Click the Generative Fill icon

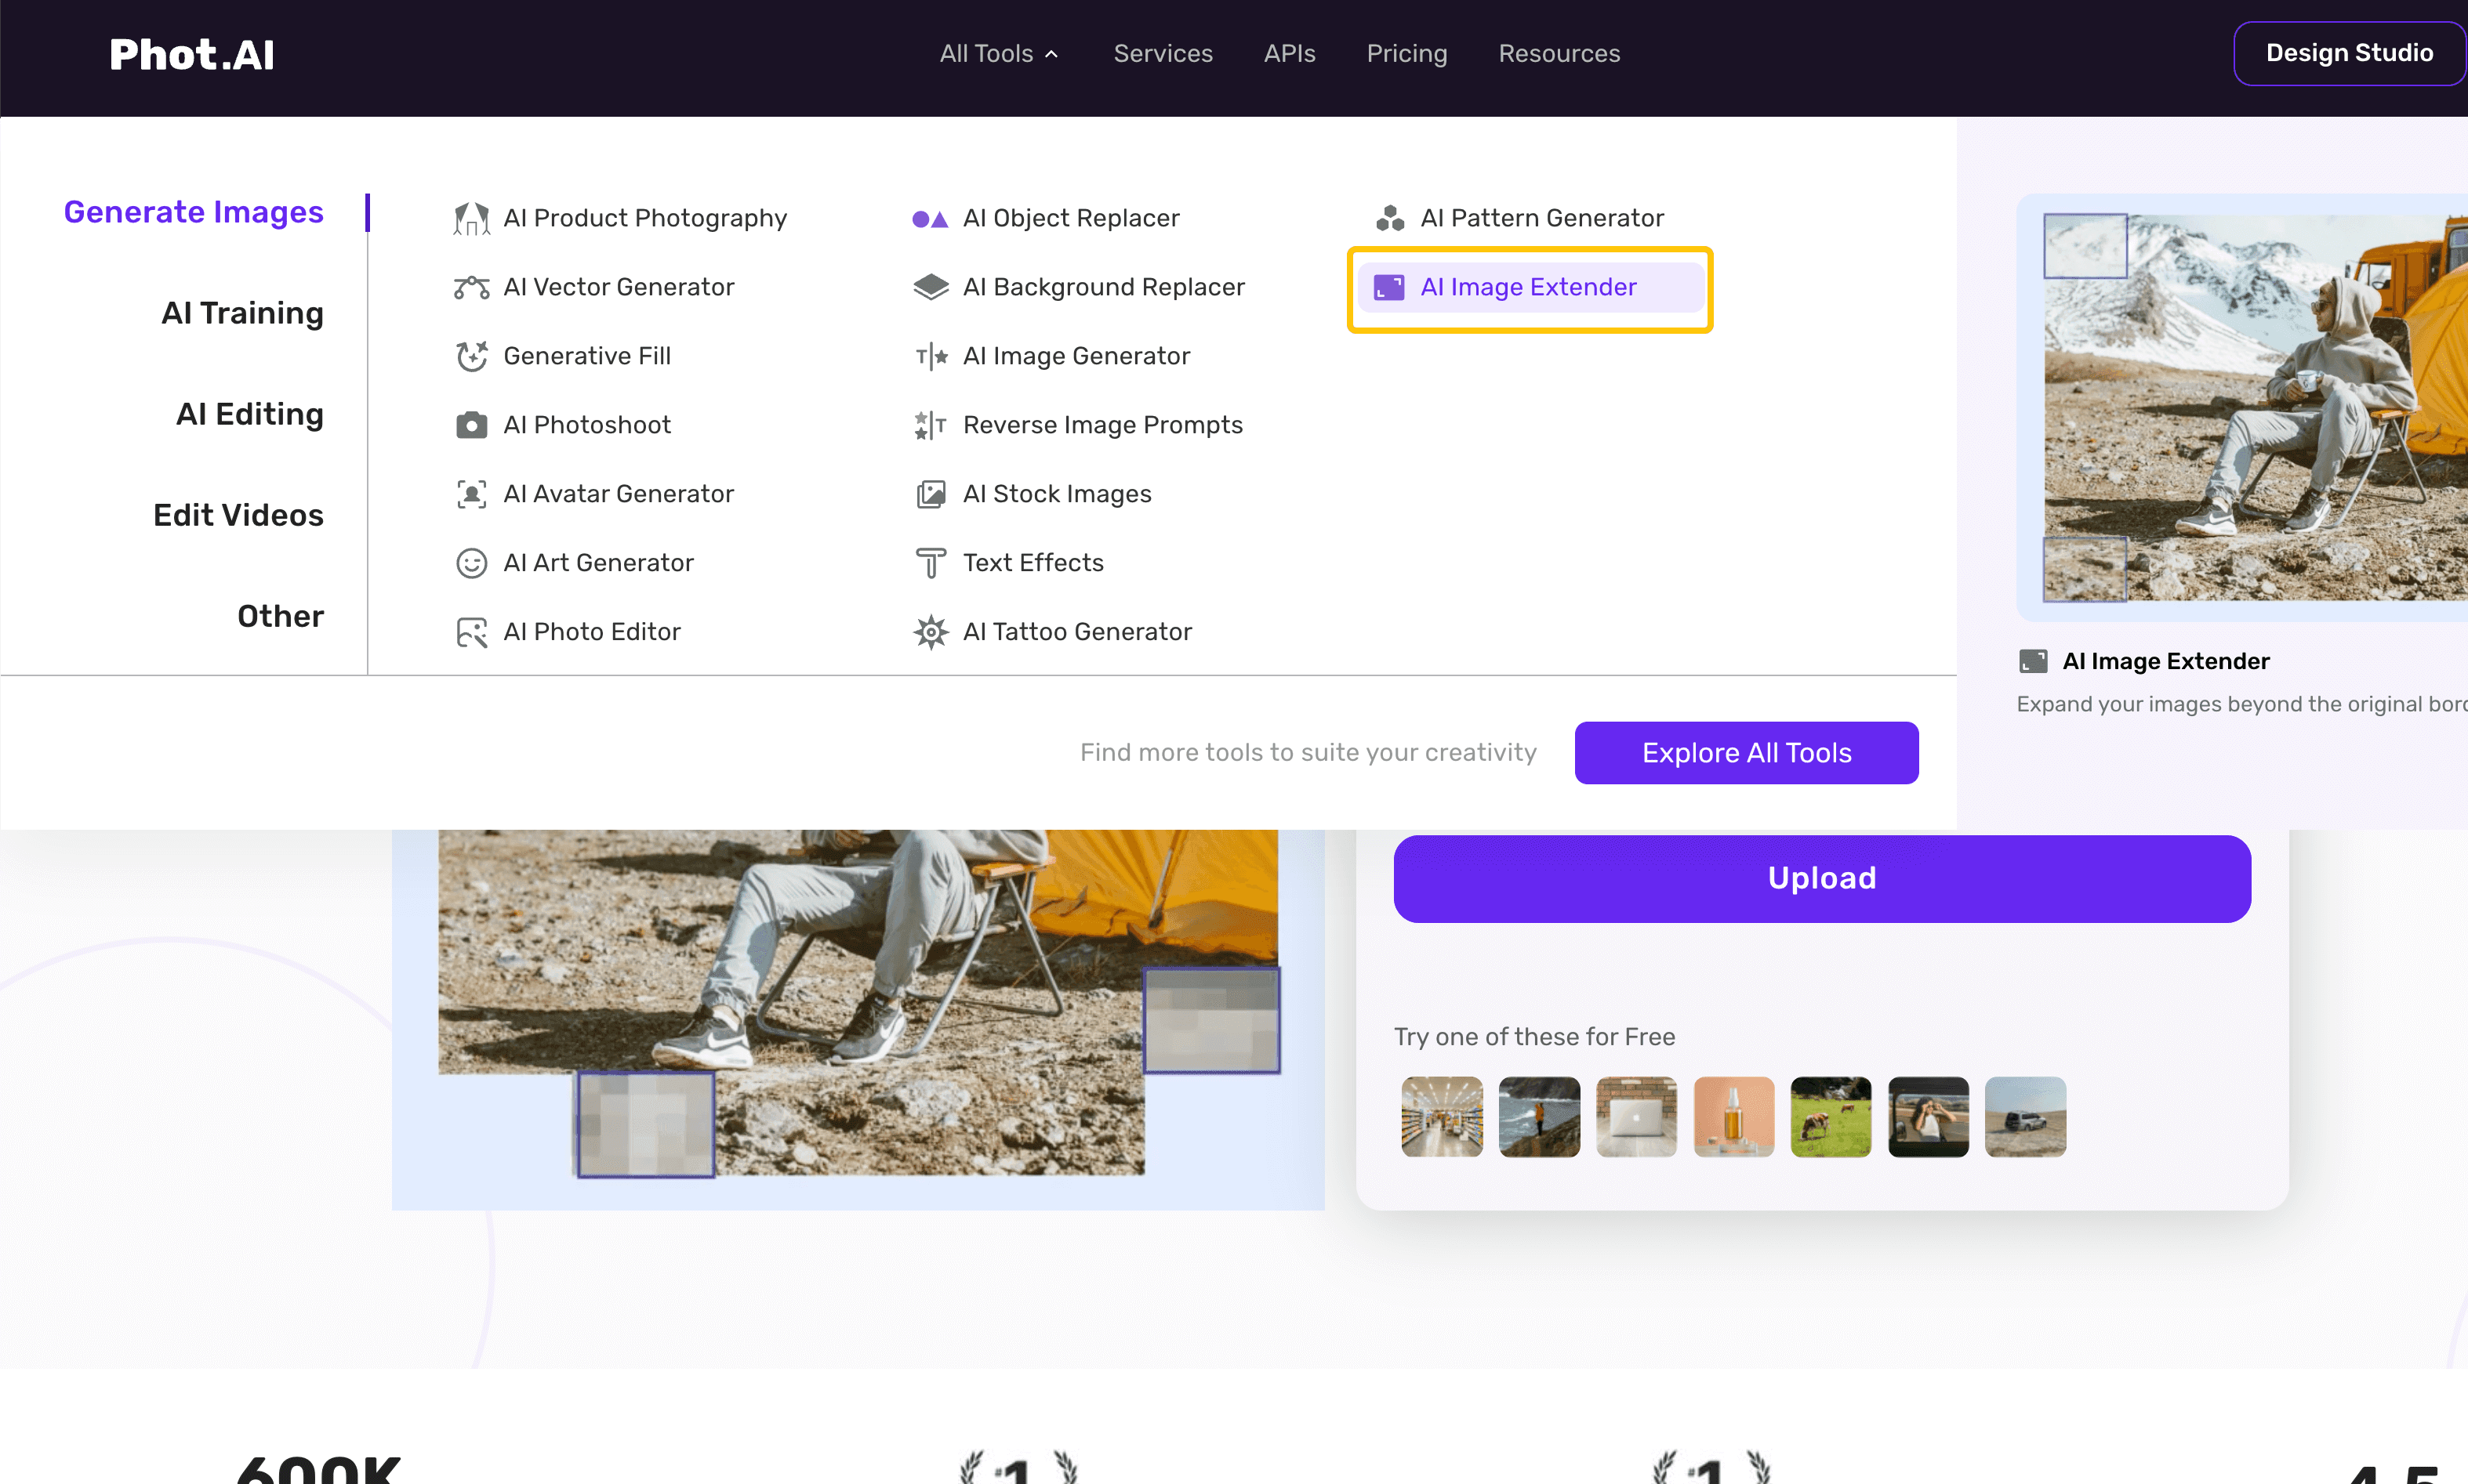[469, 356]
